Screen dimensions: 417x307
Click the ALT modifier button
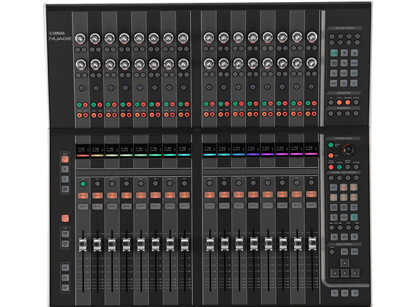[65, 288]
